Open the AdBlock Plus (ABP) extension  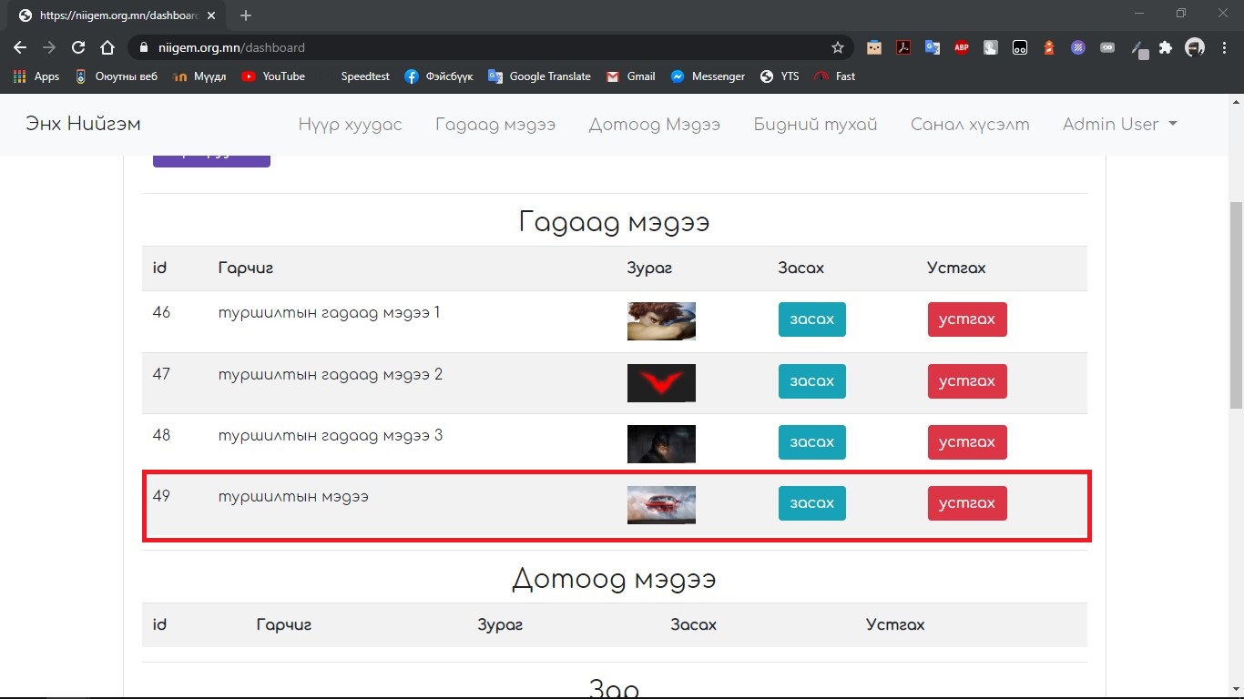pyautogui.click(x=961, y=47)
